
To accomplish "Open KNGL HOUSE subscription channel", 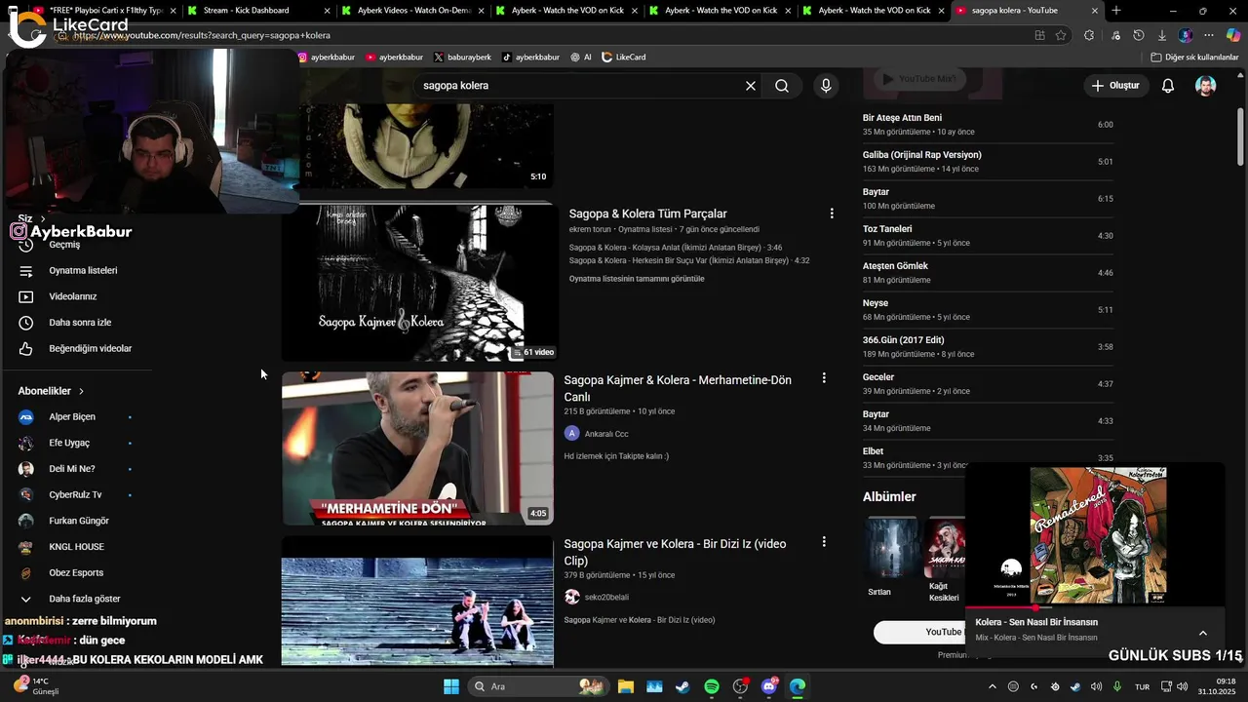I will [76, 547].
